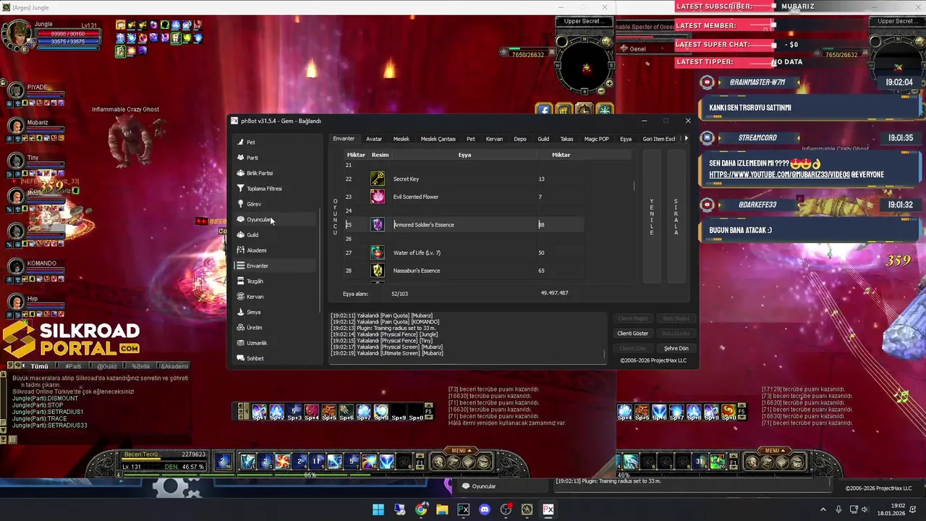This screenshot has height=521, width=926.
Task: Switch to the Magic POP tab
Action: 597,139
